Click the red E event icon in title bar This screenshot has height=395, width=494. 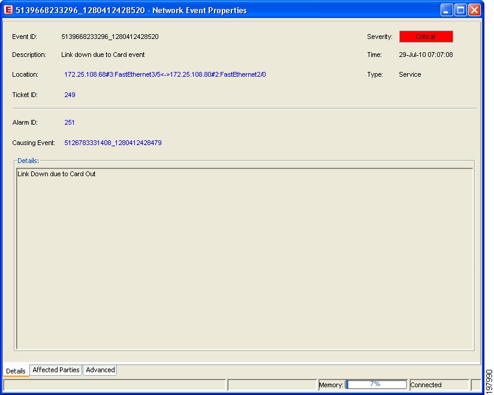[x=8, y=10]
